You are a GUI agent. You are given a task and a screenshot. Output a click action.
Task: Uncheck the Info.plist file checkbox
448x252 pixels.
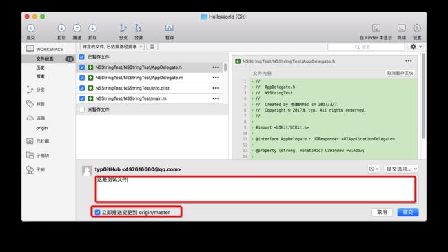click(x=82, y=88)
